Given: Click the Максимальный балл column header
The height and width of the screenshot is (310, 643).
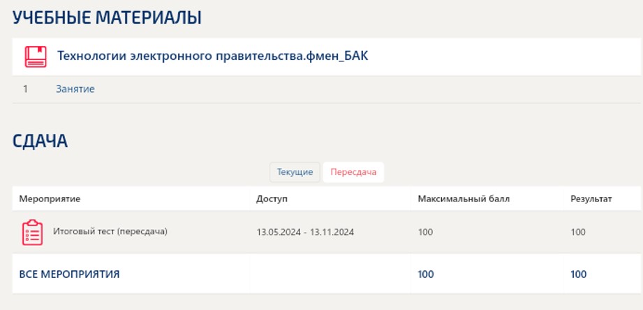Looking at the screenshot, I should tap(464, 199).
